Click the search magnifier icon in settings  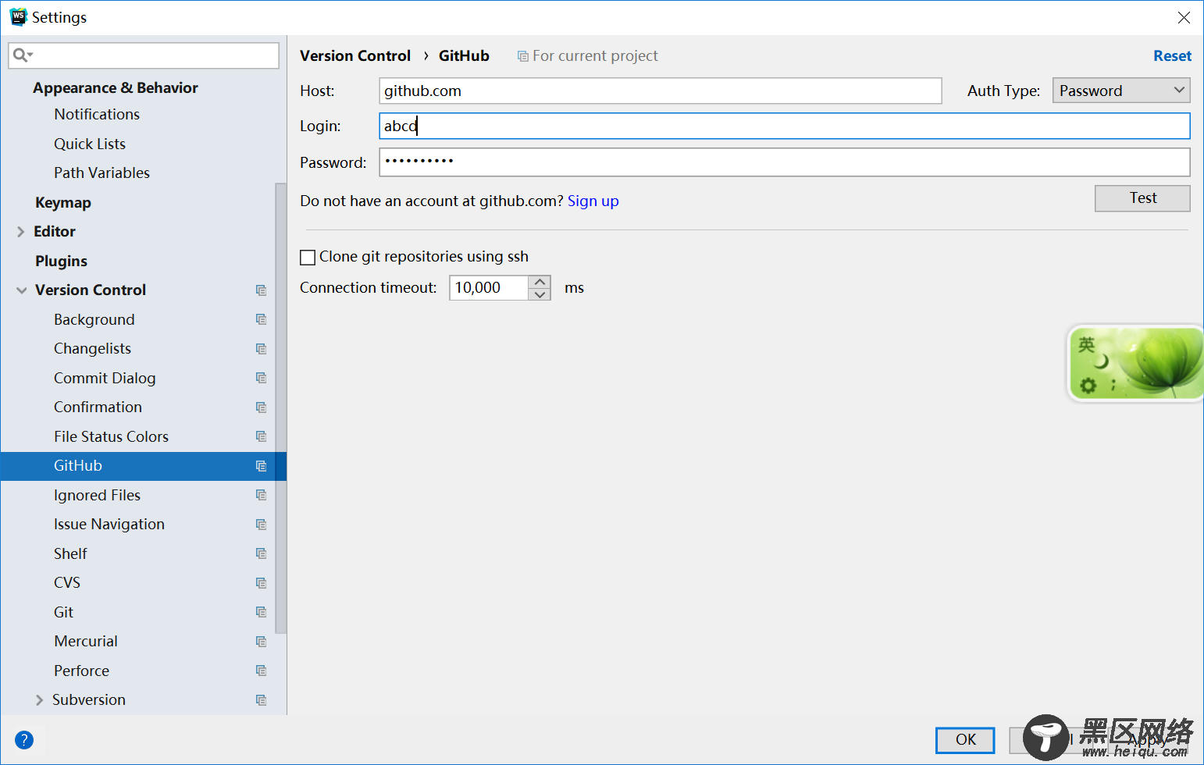(x=20, y=55)
